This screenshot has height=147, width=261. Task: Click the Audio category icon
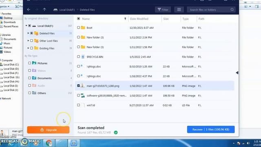(34, 85)
